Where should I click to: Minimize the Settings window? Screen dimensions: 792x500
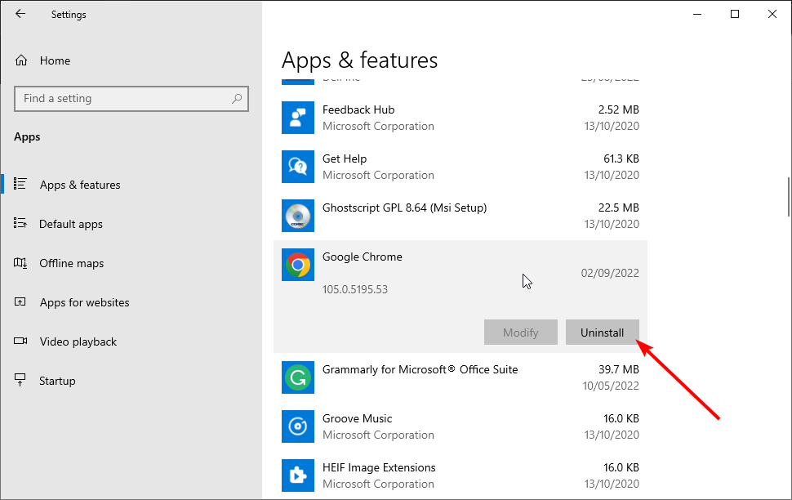(x=697, y=14)
